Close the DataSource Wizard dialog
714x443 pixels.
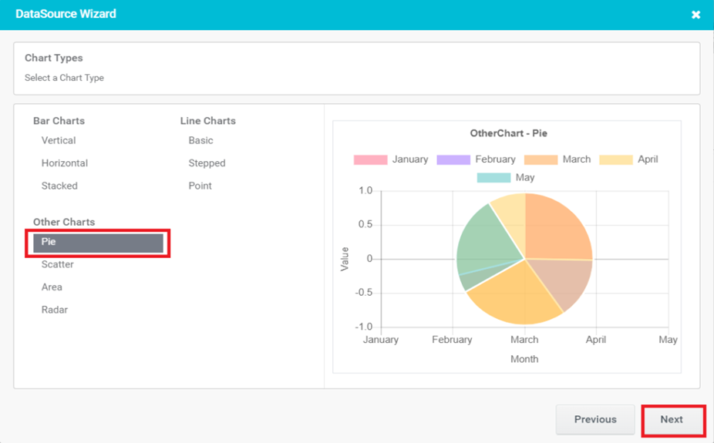click(x=695, y=15)
